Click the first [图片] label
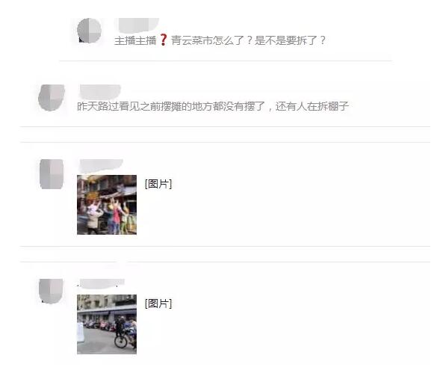This screenshot has width=431, height=376. point(158,184)
